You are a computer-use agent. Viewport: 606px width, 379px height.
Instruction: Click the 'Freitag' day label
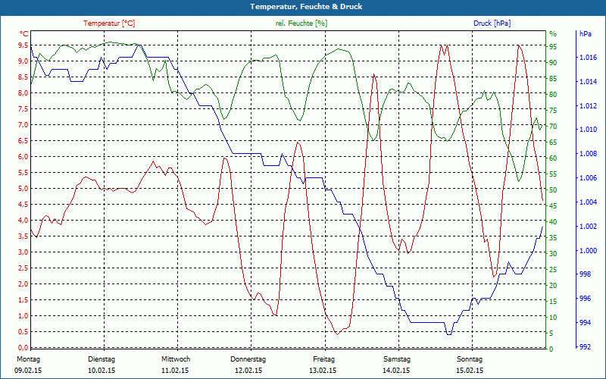[x=324, y=359]
